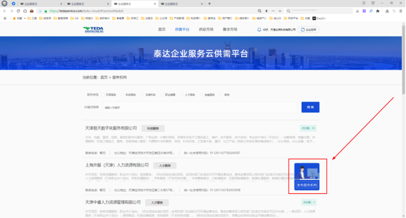Expand the address bar dropdown chevron
406x218 pixels.
(x=280, y=11)
